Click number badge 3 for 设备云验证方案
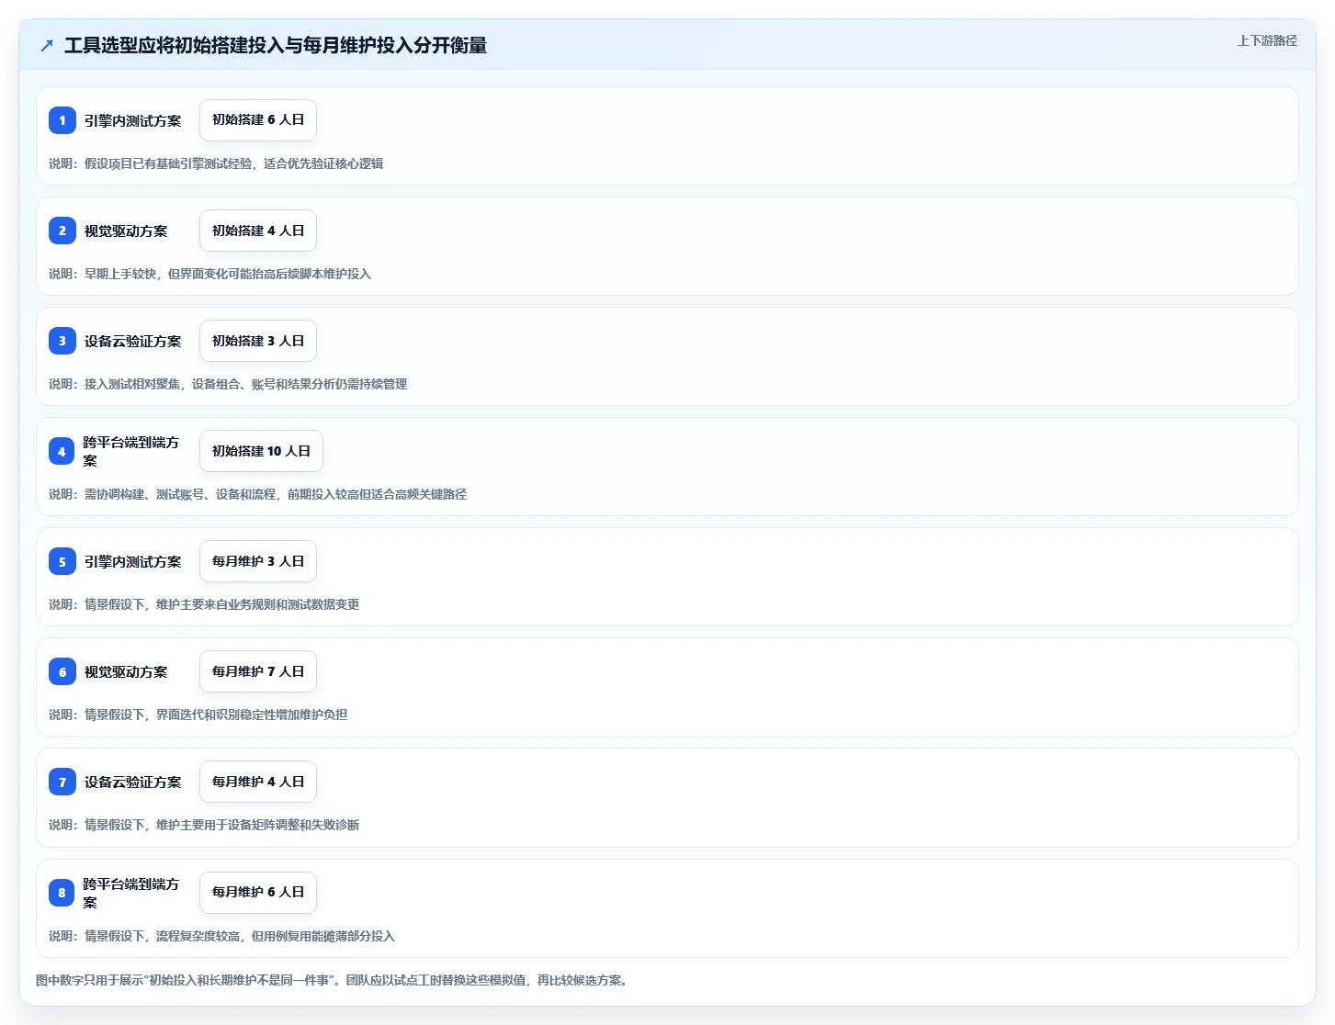1335x1025 pixels. [x=62, y=341]
